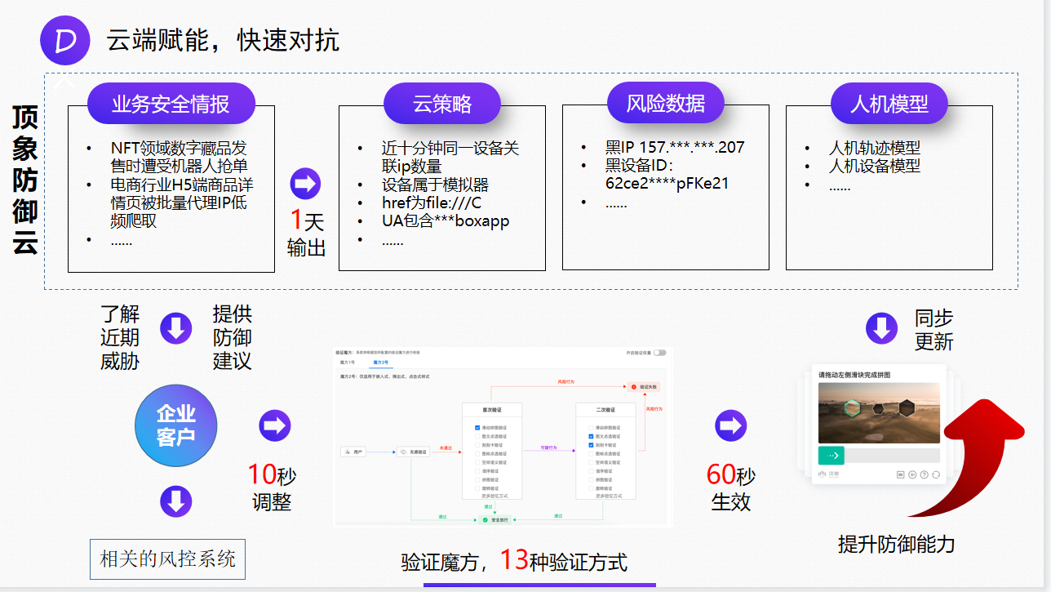The image size is (1051, 592).
Task: Click the captcha round icon left of help
Action: 912,474
